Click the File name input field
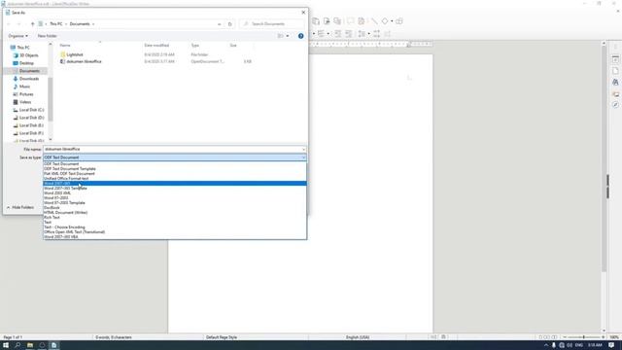Image resolution: width=622 pixels, height=350 pixels. [x=172, y=149]
